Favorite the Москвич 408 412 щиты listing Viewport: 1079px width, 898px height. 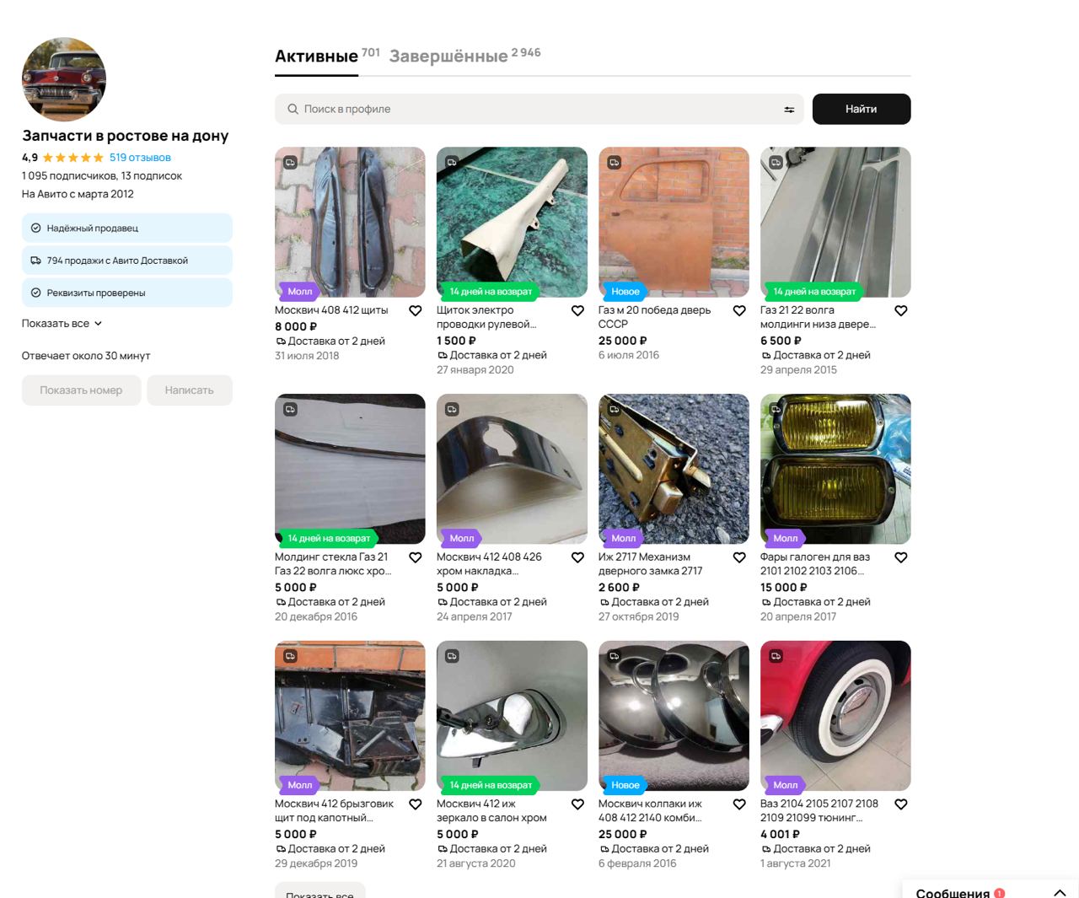click(416, 311)
